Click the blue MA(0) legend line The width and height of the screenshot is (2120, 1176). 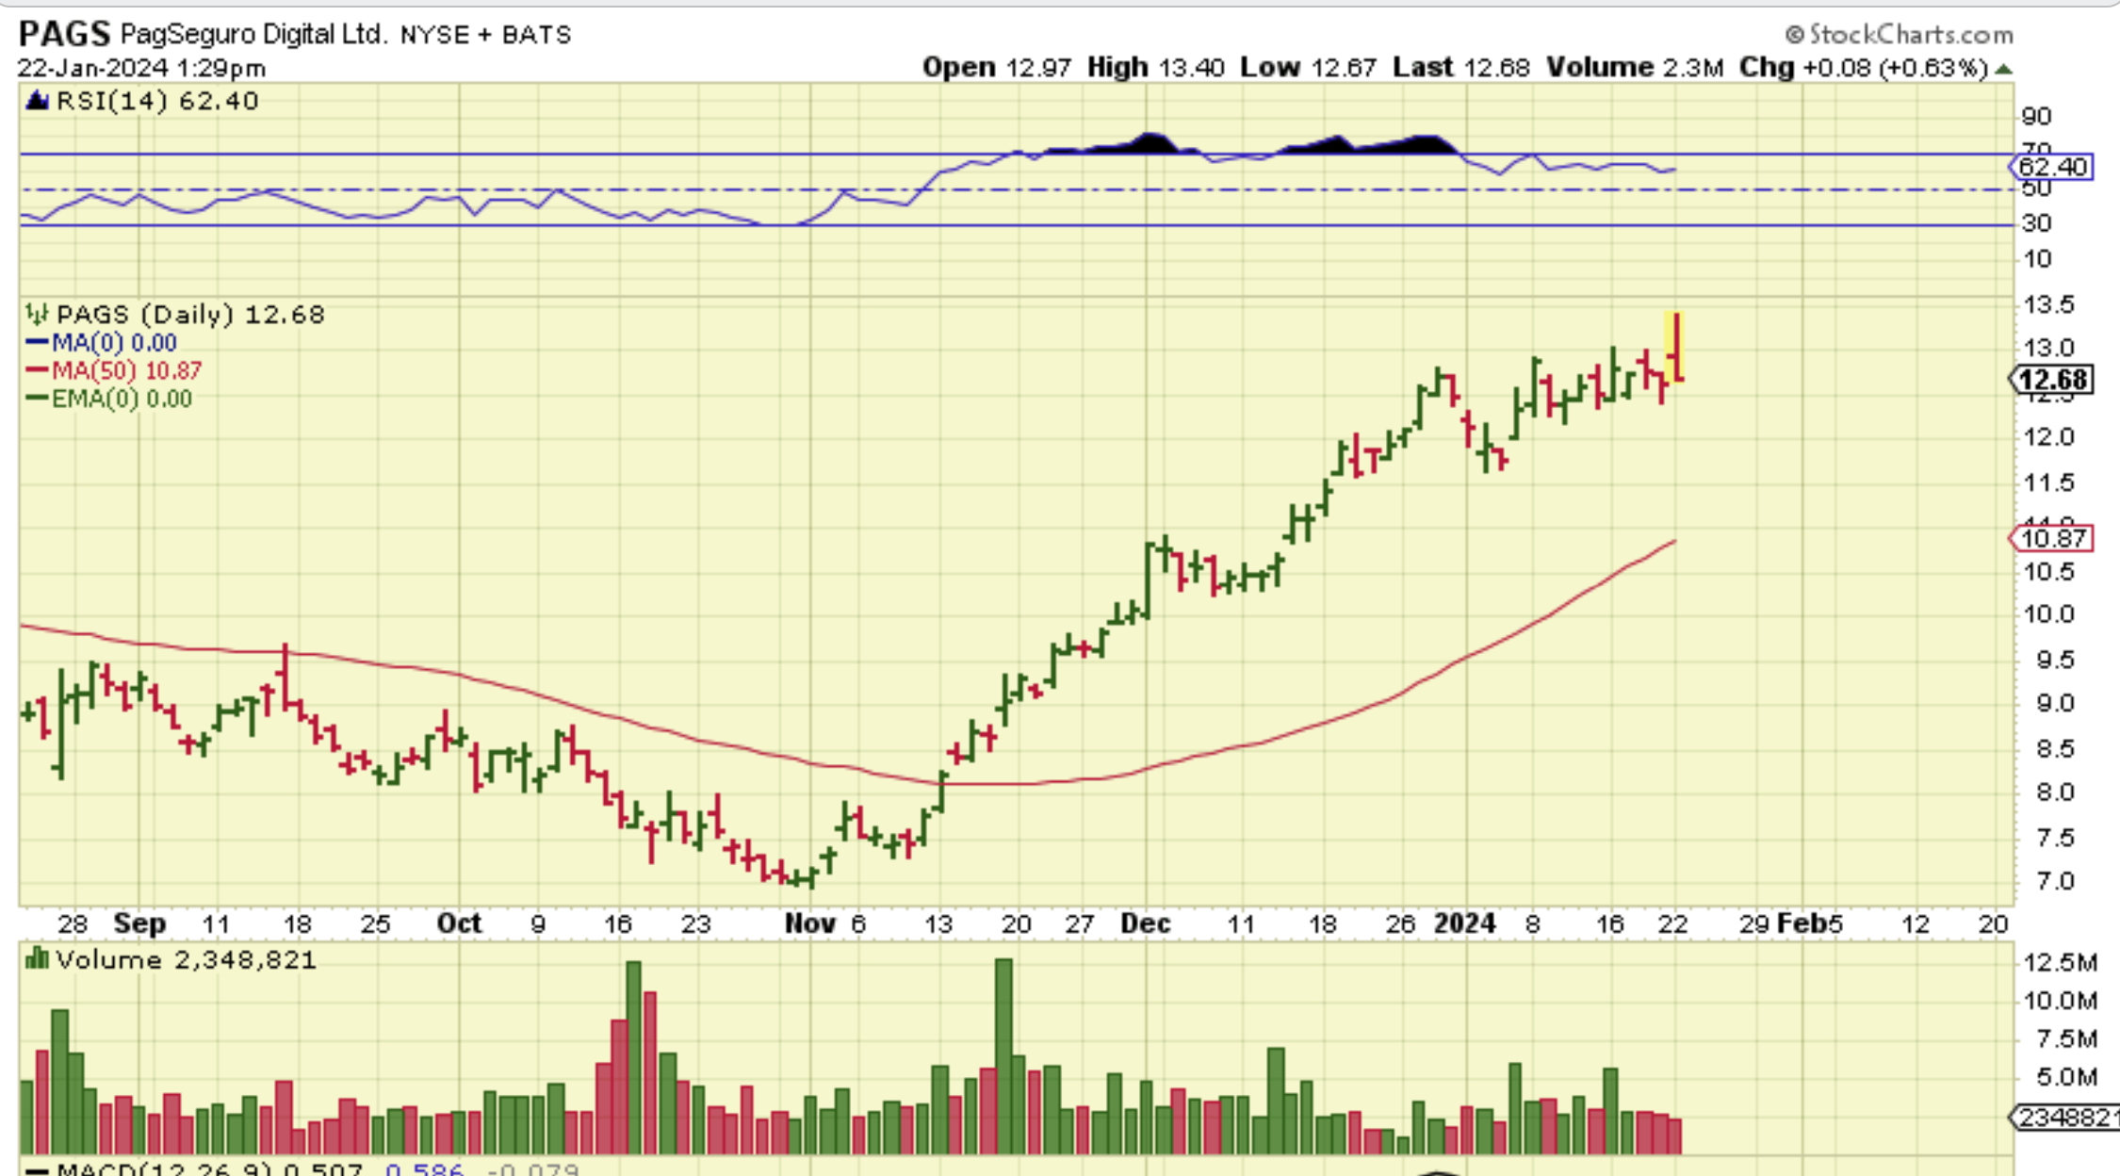click(38, 343)
